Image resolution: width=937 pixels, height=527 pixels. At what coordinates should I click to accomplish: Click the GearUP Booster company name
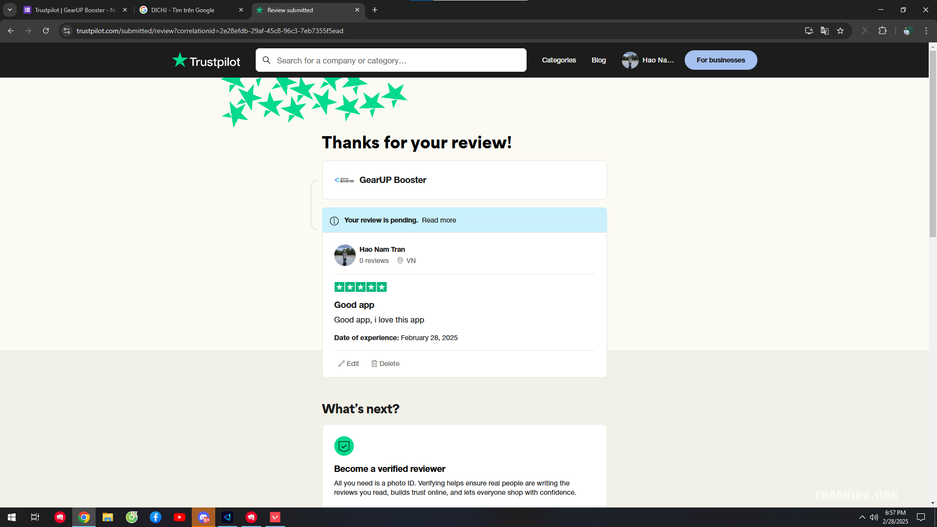pyautogui.click(x=393, y=180)
